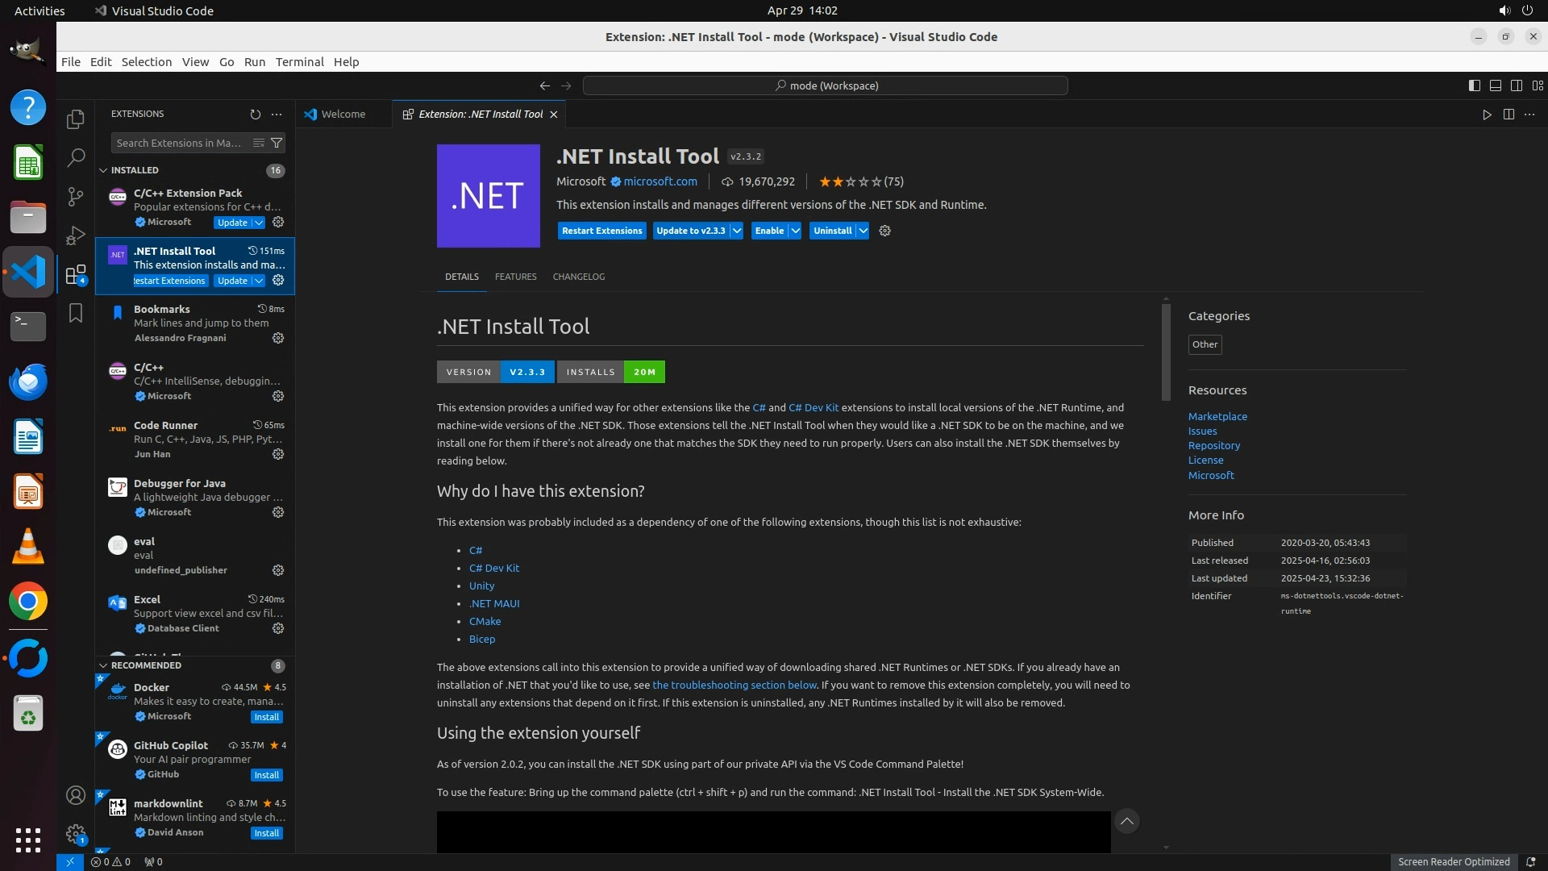Open the Explorer view in activity bar
The image size is (1548, 871).
(x=76, y=119)
